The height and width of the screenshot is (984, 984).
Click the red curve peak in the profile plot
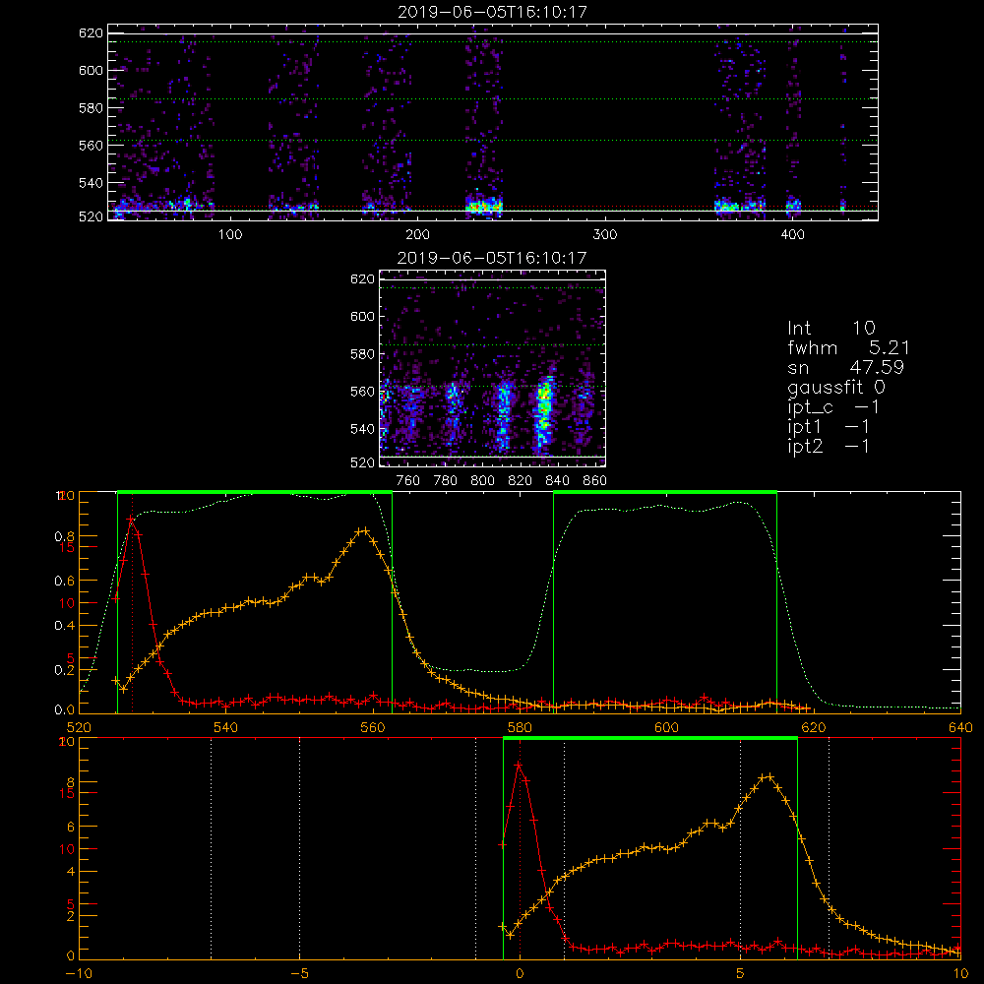click(131, 519)
